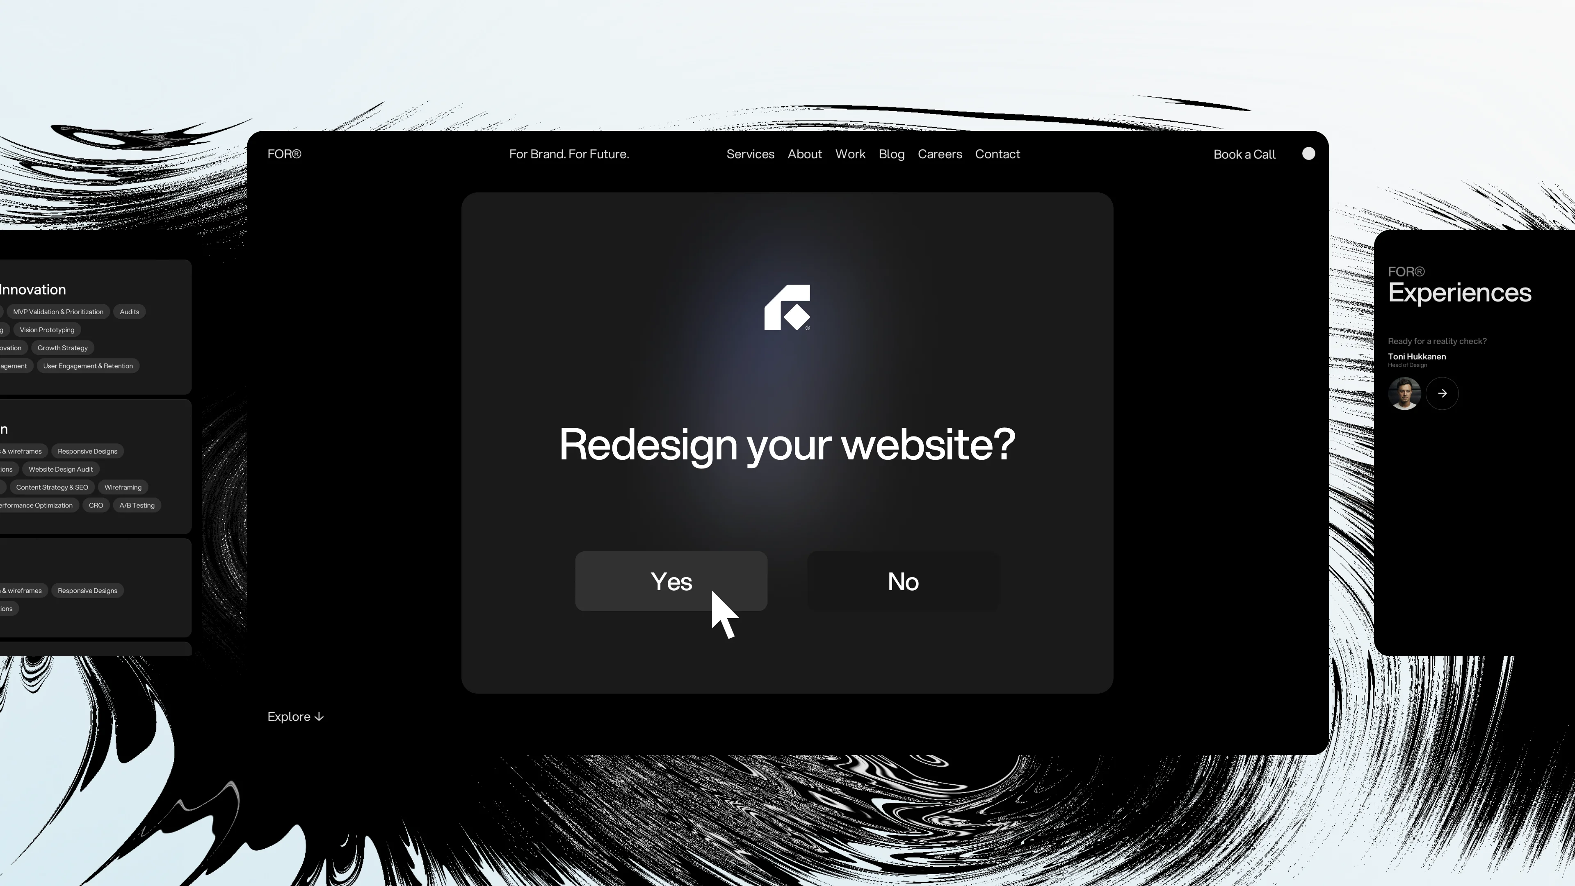
Task: Open the Services menu item
Action: point(750,154)
